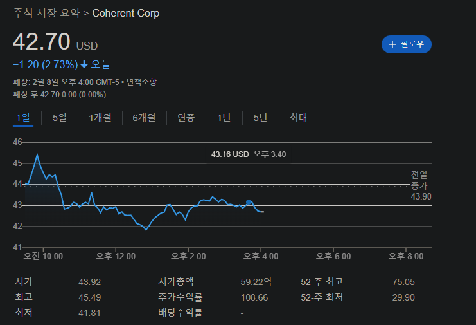Click the 팔로우 follow button
This screenshot has width=476, height=325.
[x=406, y=44]
